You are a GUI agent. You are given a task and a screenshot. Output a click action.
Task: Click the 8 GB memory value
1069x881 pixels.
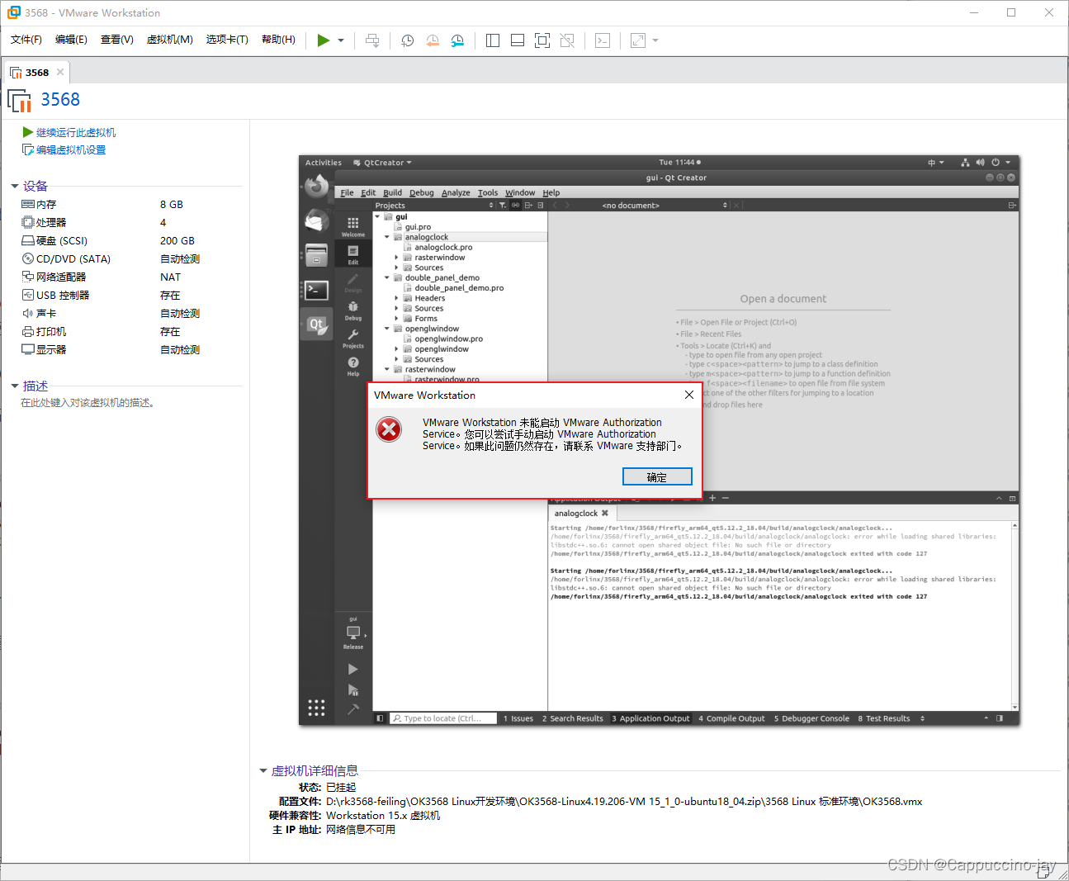click(x=172, y=205)
